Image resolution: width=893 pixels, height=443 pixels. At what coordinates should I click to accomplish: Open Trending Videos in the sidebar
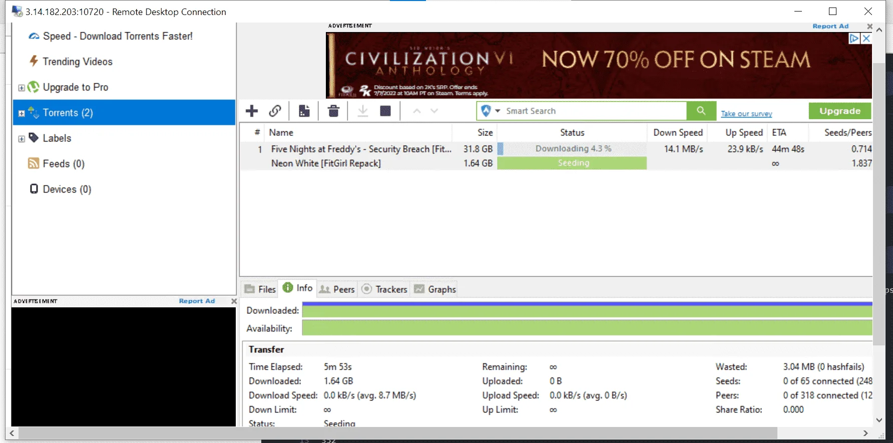[x=78, y=62]
